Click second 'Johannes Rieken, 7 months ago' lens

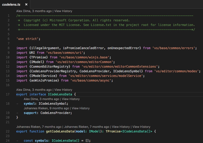point(87,127)
